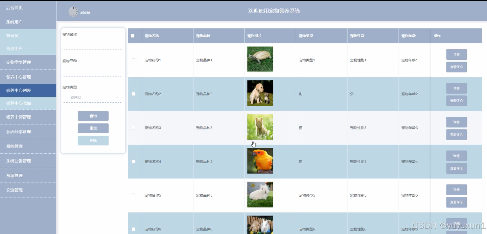The height and width of the screenshot is (234, 487).
Task: Go to 后台首页 in sidebar
Action: pos(28,7)
